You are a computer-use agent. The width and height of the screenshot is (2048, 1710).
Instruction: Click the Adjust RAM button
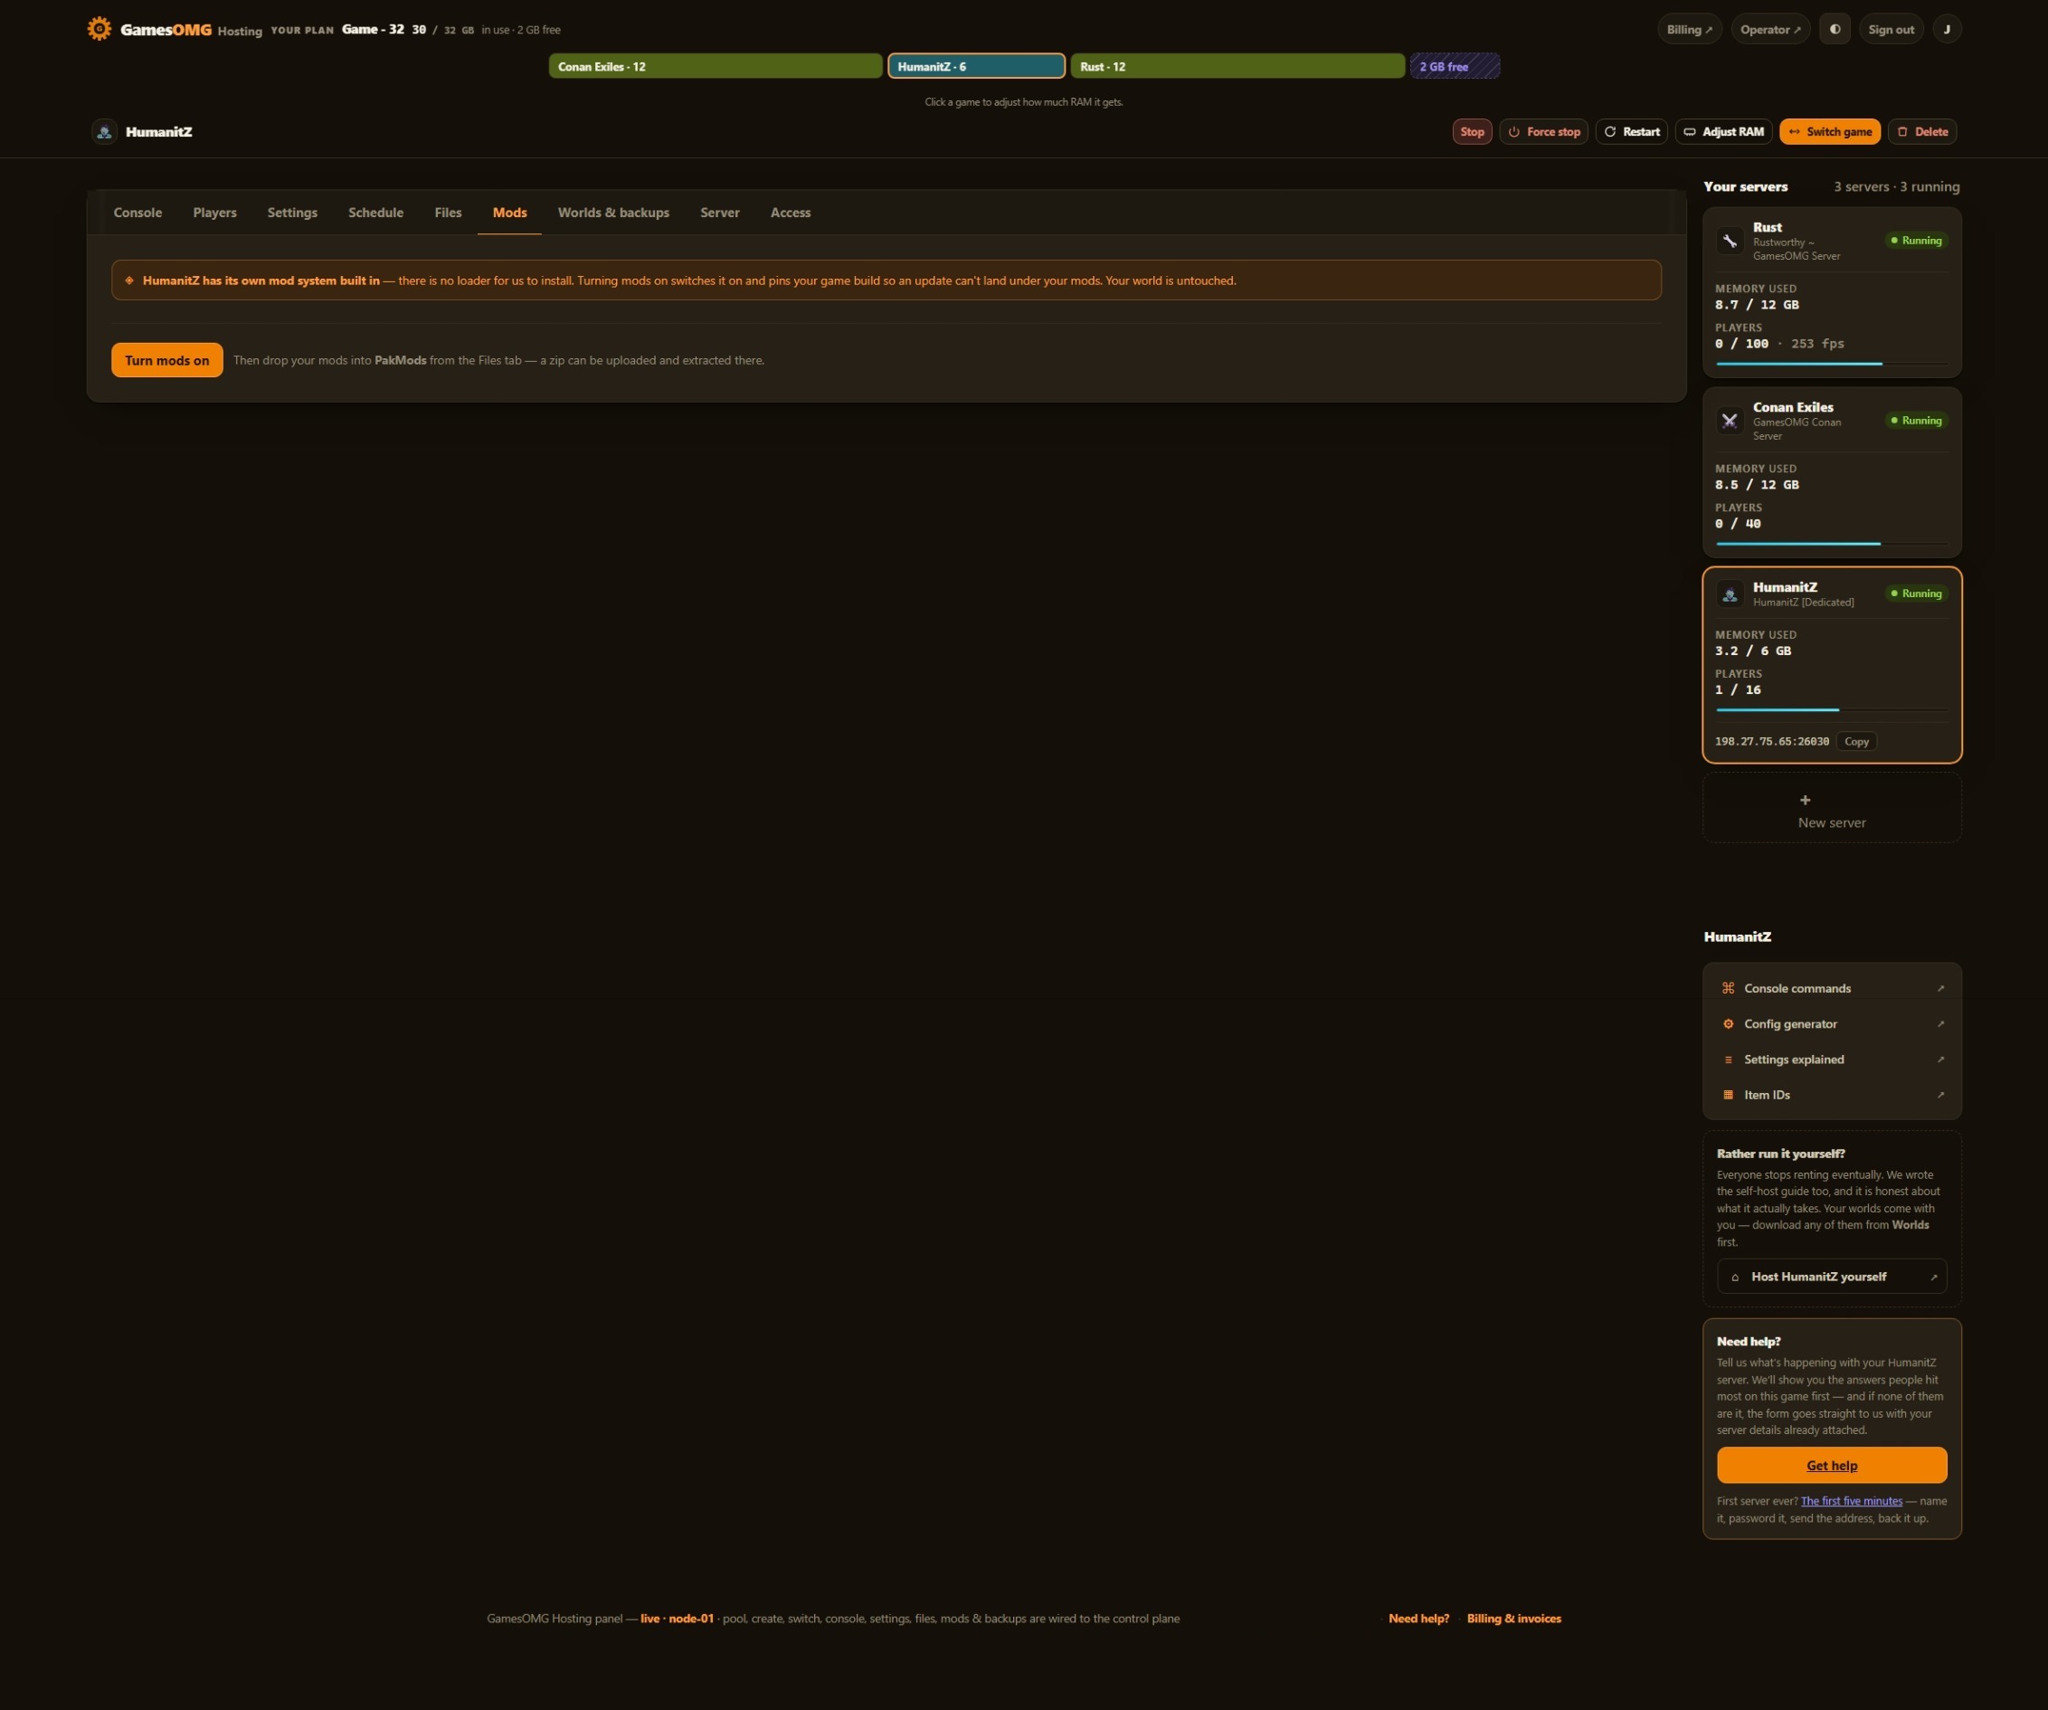[x=1723, y=132]
